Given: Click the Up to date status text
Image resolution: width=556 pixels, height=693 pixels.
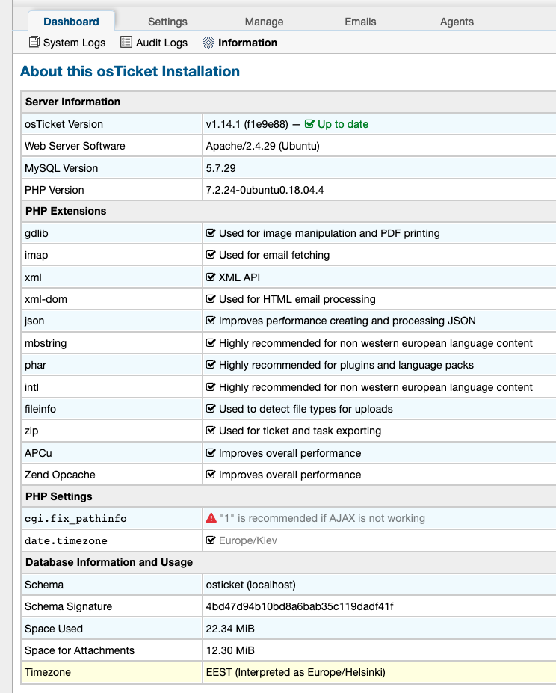Looking at the screenshot, I should tap(343, 124).
